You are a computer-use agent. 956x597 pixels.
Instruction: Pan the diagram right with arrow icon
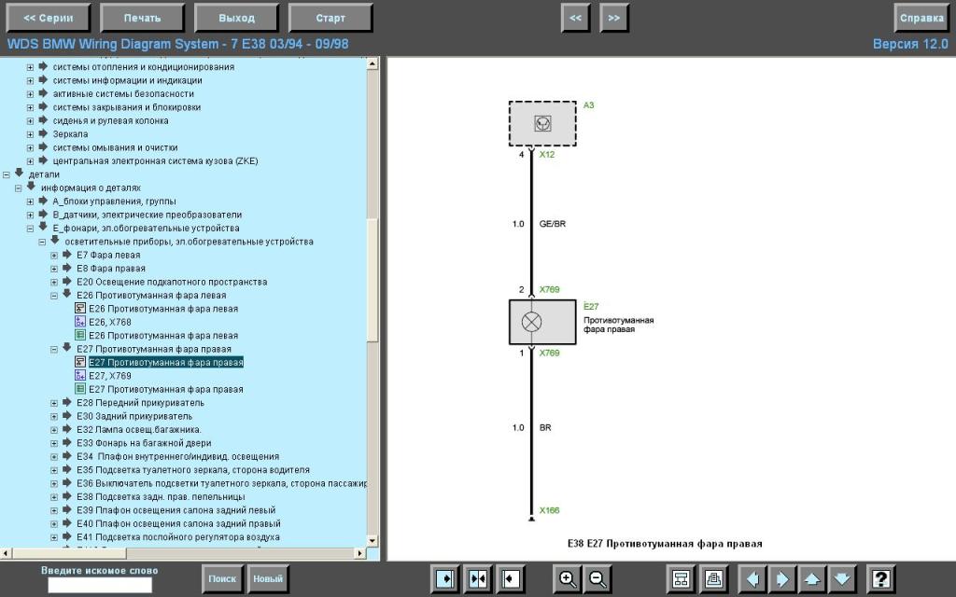click(782, 578)
